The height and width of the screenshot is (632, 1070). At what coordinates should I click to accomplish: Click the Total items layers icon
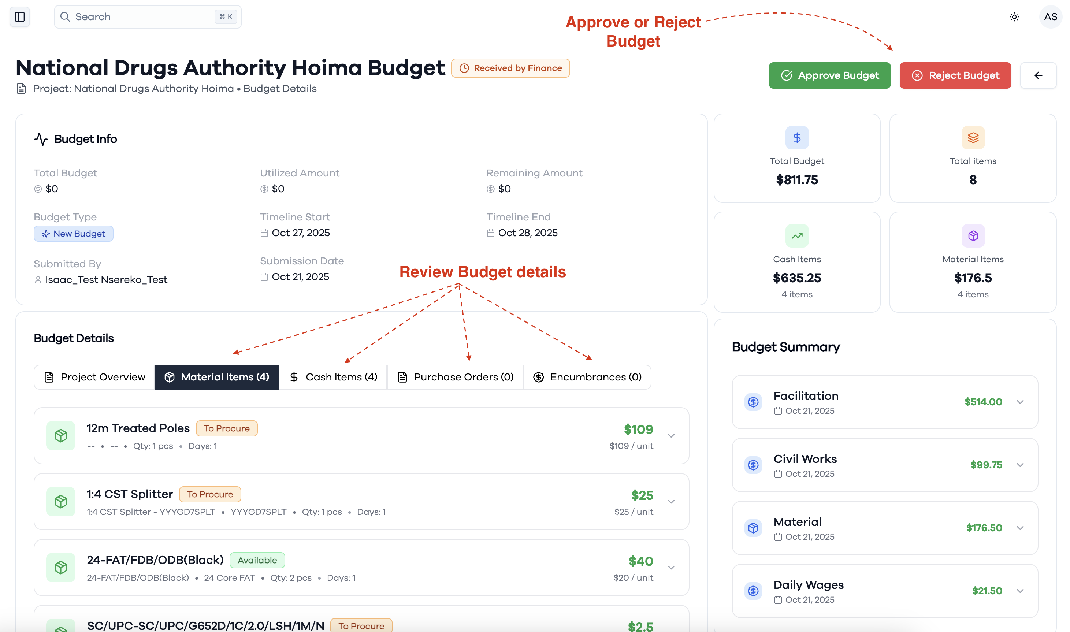(973, 138)
